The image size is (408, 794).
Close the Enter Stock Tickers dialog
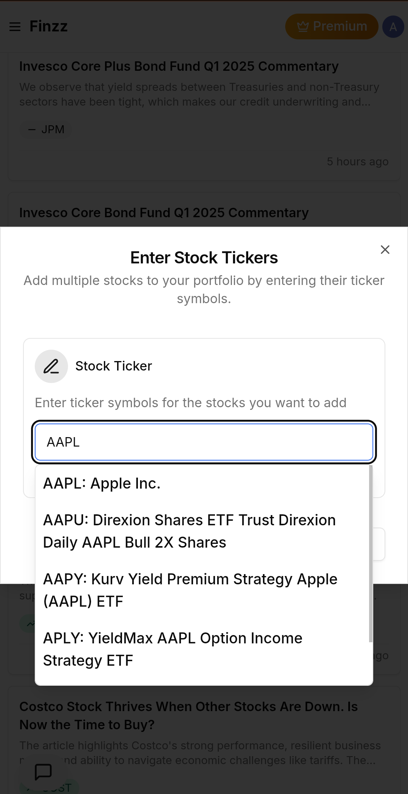click(385, 250)
